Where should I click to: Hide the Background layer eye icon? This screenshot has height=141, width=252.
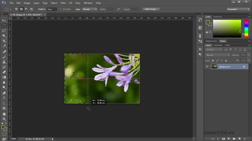tap(207, 67)
